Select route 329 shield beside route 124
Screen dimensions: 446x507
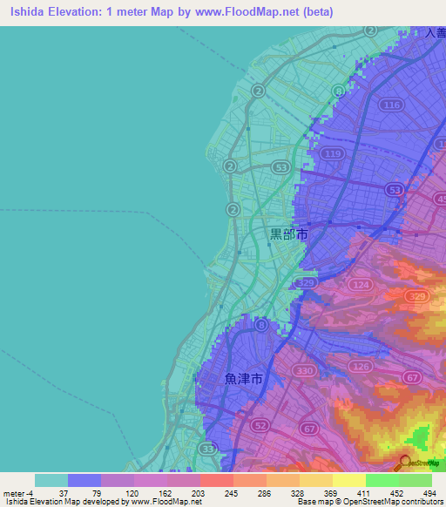point(305,283)
